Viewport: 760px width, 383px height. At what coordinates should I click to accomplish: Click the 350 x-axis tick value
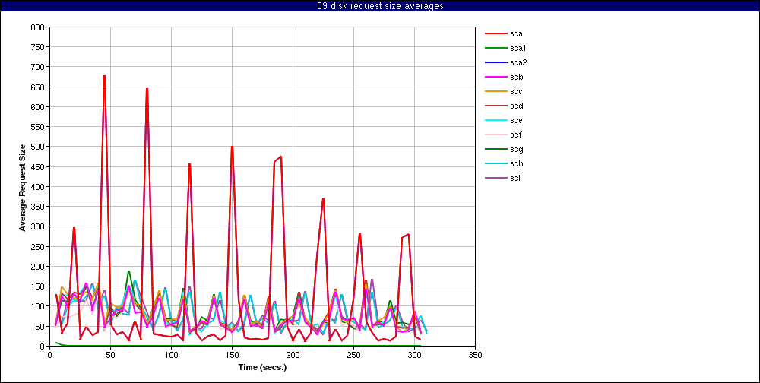pyautogui.click(x=476, y=355)
